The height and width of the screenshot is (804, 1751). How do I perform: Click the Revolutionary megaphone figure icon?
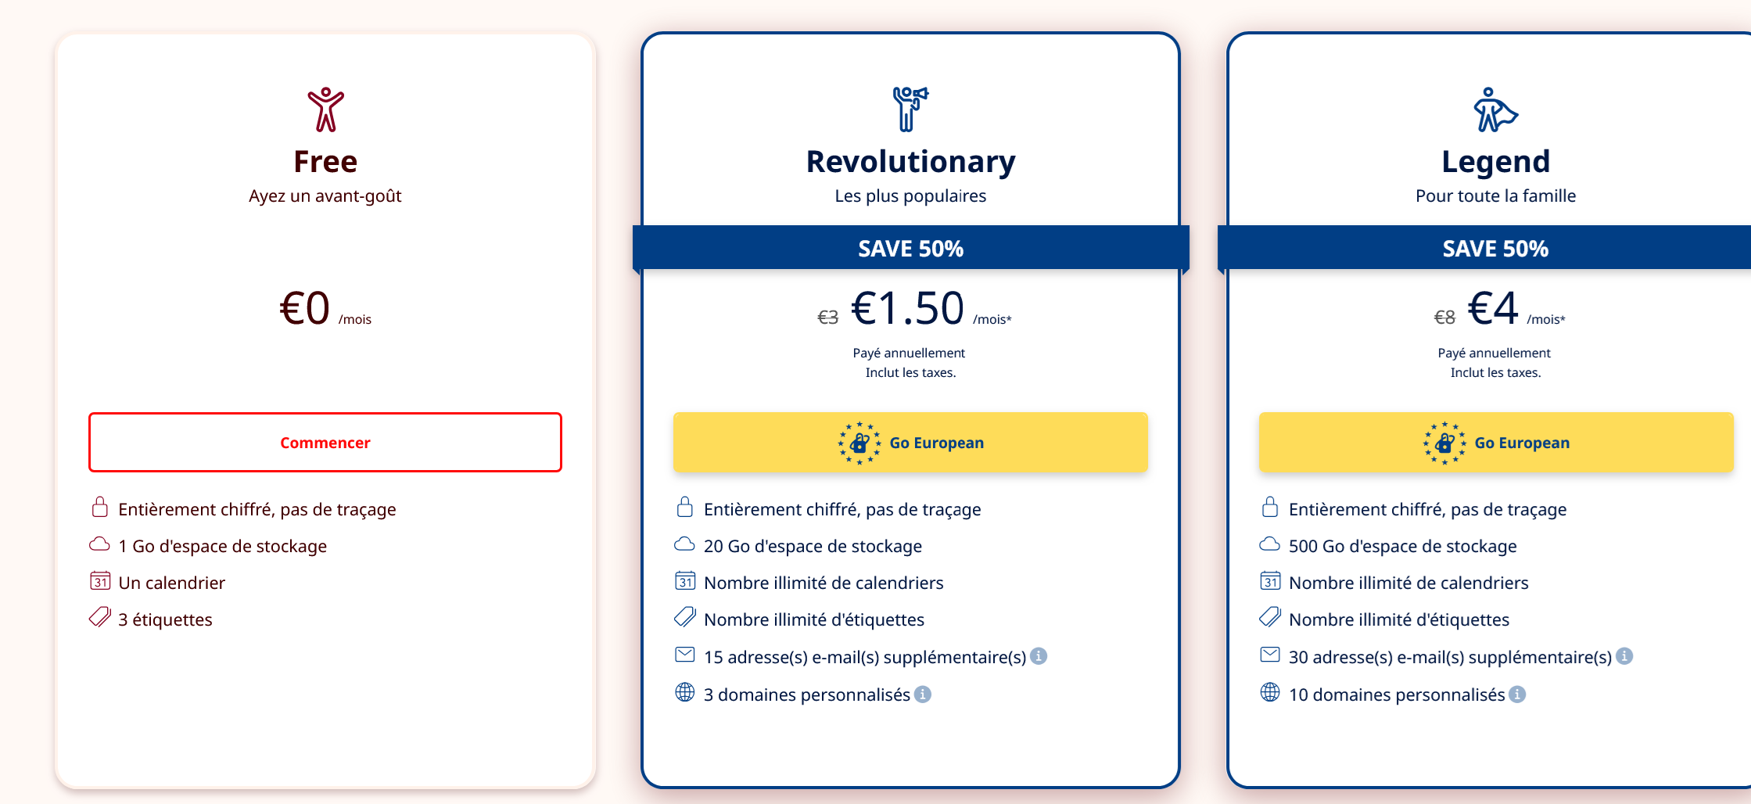[x=910, y=109]
